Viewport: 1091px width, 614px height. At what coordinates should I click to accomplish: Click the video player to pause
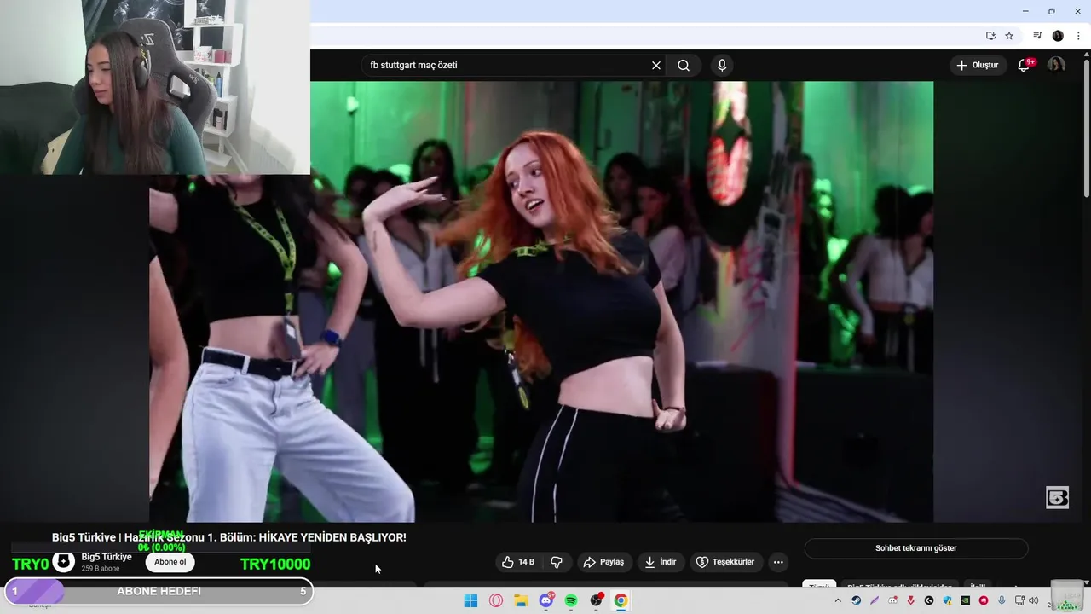click(541, 301)
